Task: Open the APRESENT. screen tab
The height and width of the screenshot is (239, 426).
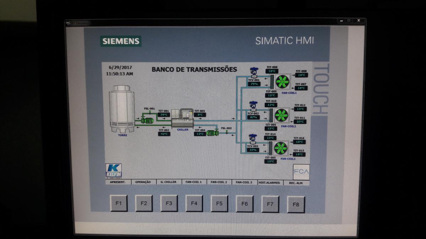Action: 118,182
